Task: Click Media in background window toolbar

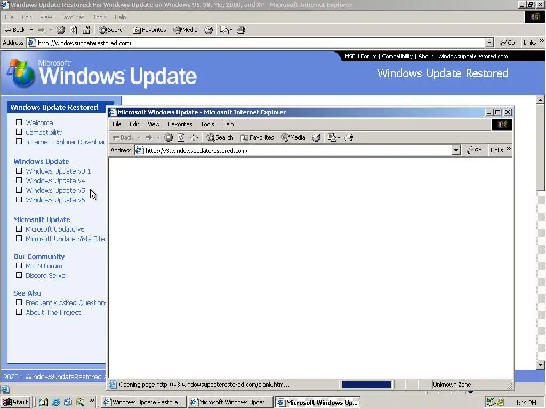Action: coord(186,30)
